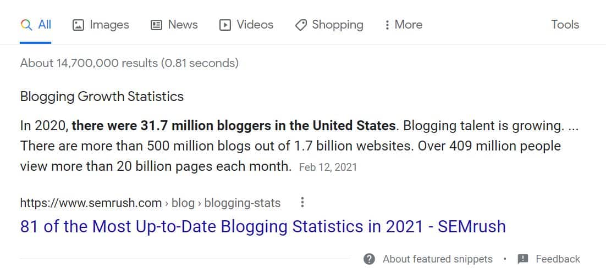Switch to the Videos tab
Image resolution: width=606 pixels, height=279 pixels.
coord(246,25)
